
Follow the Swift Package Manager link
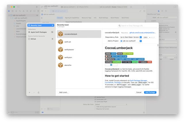point(138,81)
